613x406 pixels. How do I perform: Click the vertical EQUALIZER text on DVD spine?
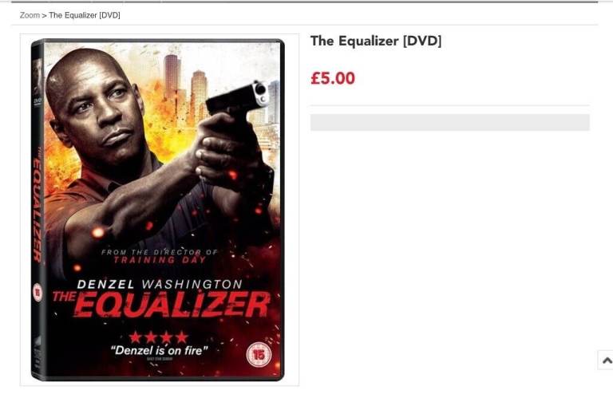38,206
